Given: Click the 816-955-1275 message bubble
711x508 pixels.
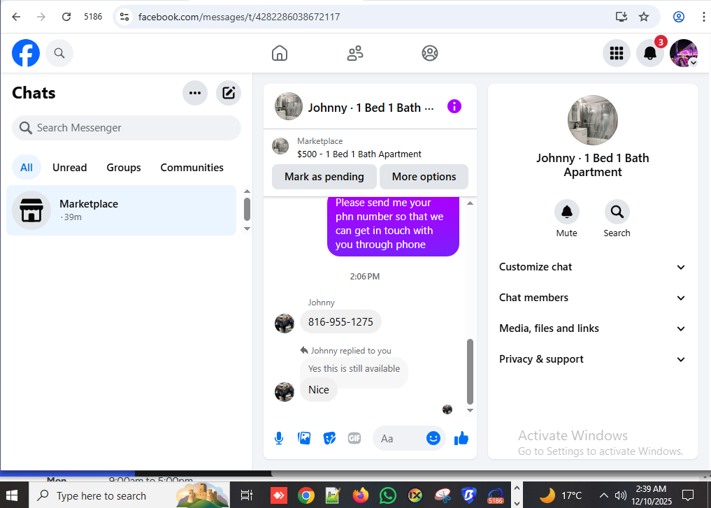Looking at the screenshot, I should pyautogui.click(x=340, y=321).
